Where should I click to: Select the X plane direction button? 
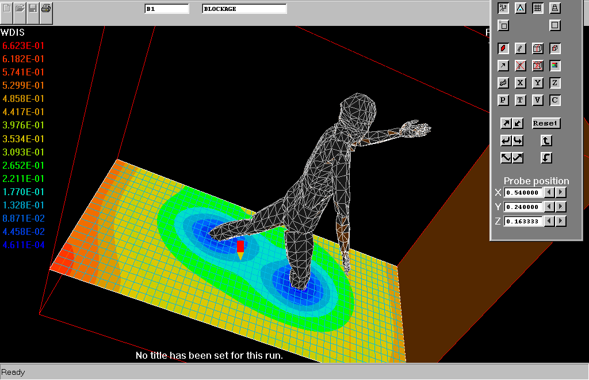(520, 83)
